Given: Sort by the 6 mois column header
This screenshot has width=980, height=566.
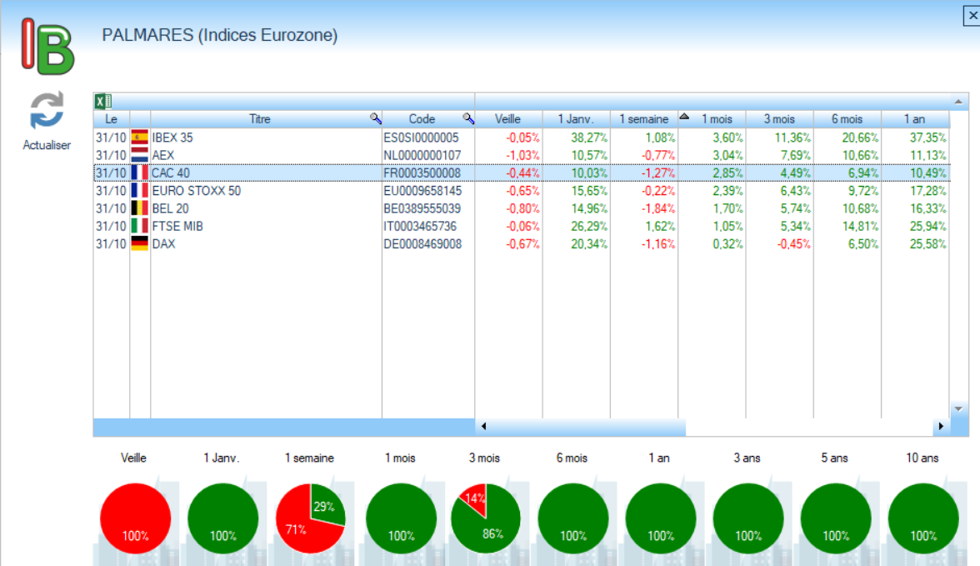Looking at the screenshot, I should pos(847,119).
